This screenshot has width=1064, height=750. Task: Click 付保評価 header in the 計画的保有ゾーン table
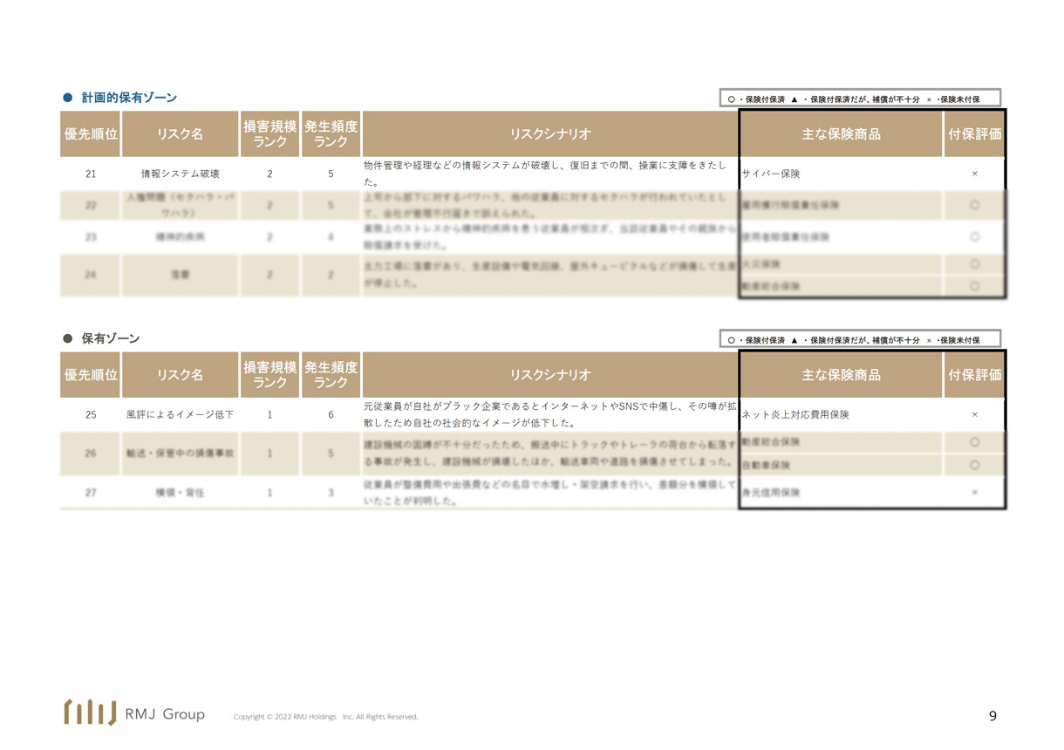(974, 134)
